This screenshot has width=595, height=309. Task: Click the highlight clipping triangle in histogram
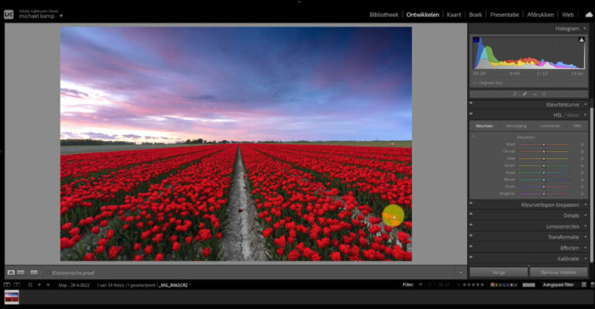581,39
